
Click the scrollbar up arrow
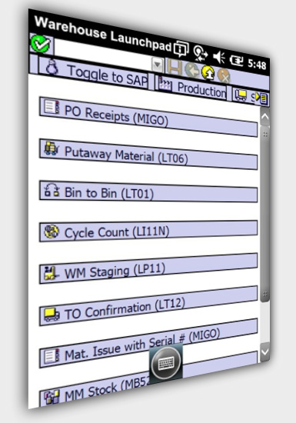click(265, 117)
